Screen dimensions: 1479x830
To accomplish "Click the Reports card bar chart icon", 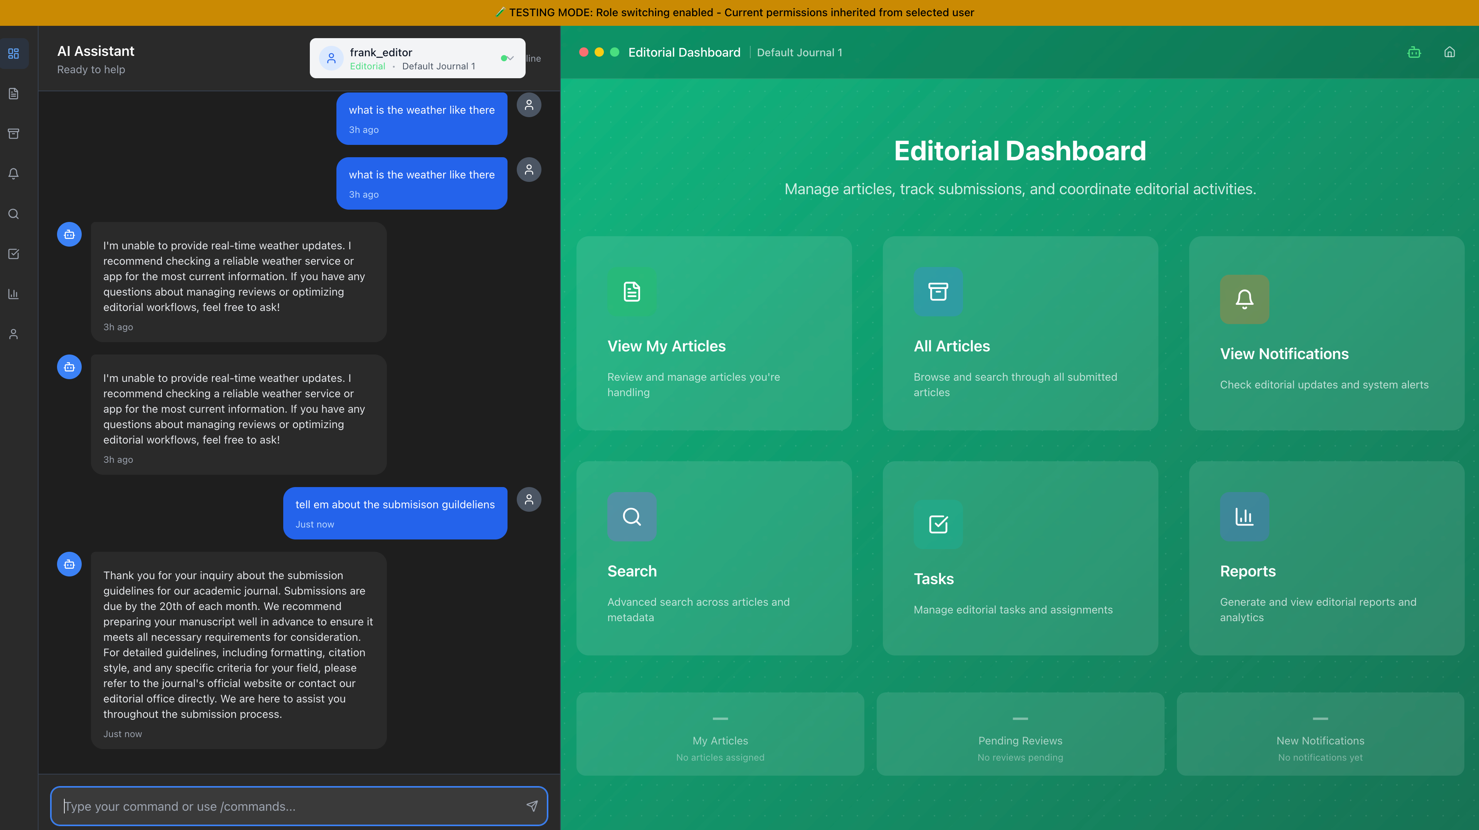I will coord(1244,517).
